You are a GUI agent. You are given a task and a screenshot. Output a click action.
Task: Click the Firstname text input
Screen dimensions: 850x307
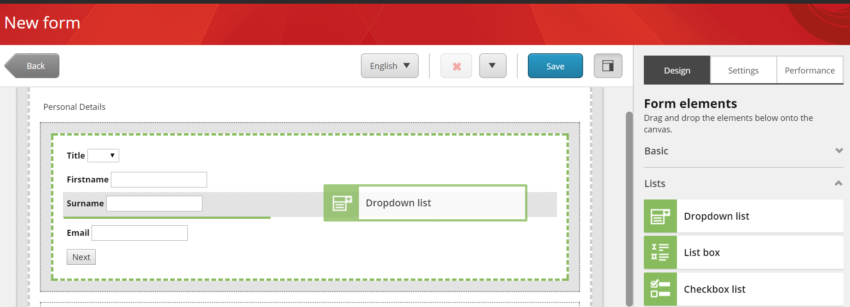159,180
